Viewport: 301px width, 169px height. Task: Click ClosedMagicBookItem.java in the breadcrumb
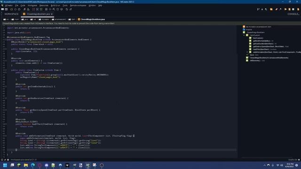pos(91,19)
